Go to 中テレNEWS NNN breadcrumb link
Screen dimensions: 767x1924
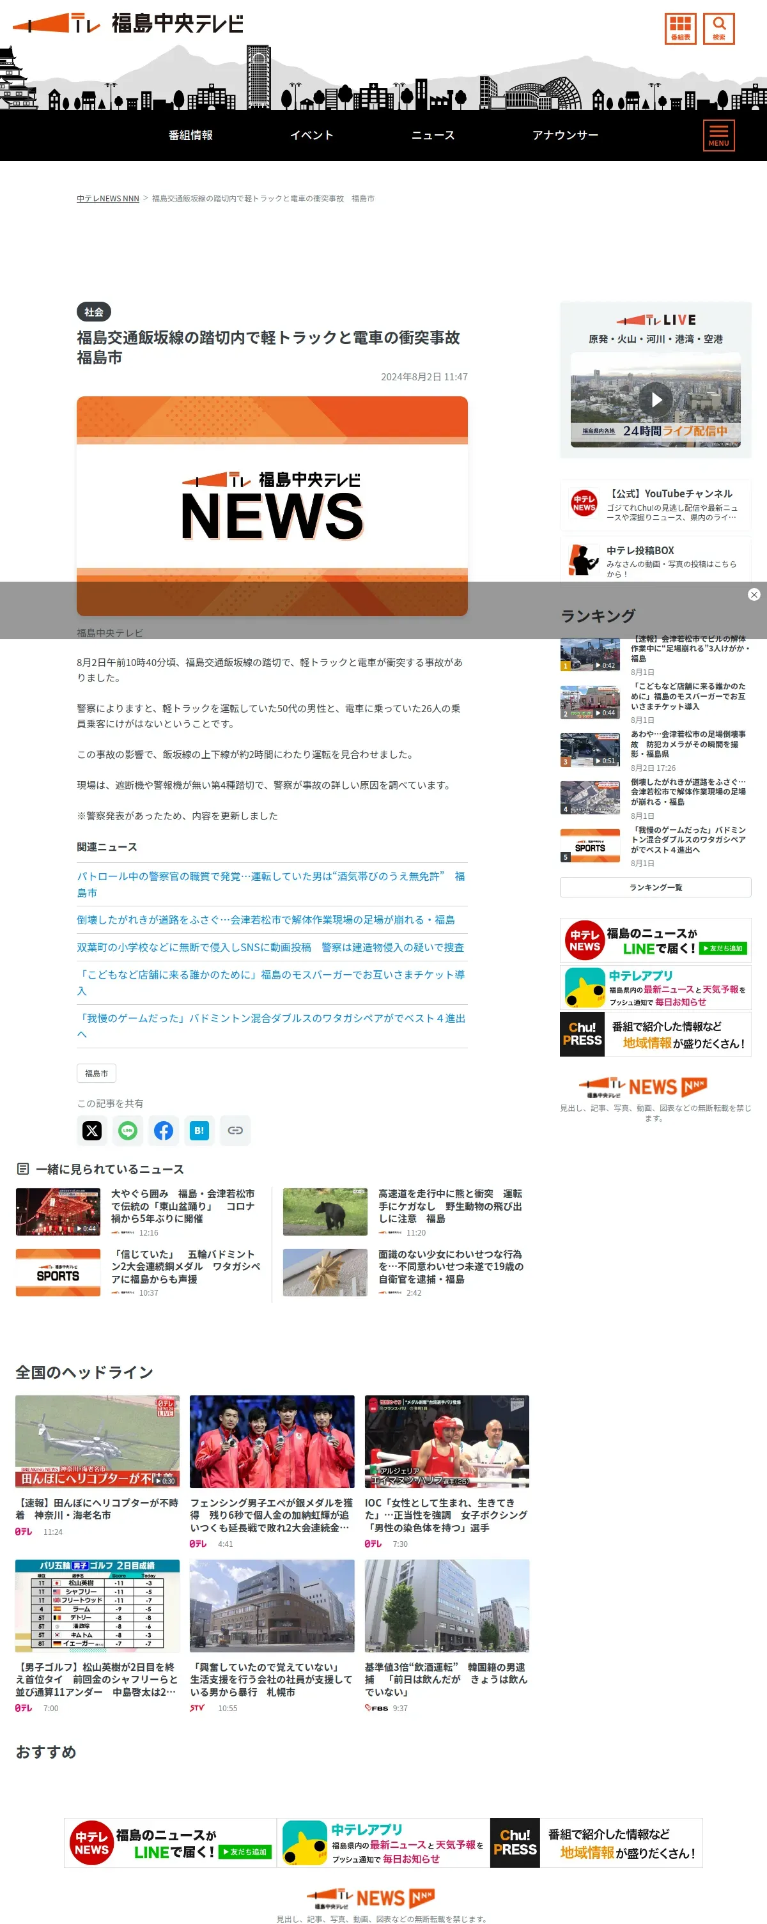pyautogui.click(x=107, y=199)
